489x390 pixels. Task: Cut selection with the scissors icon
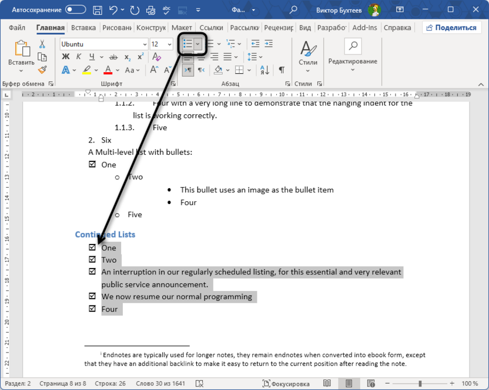click(42, 44)
